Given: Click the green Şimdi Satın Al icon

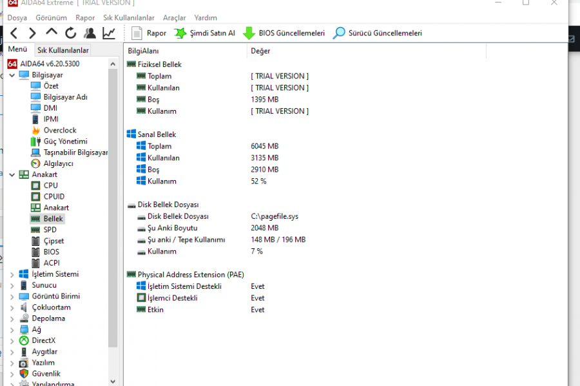Looking at the screenshot, I should point(180,33).
